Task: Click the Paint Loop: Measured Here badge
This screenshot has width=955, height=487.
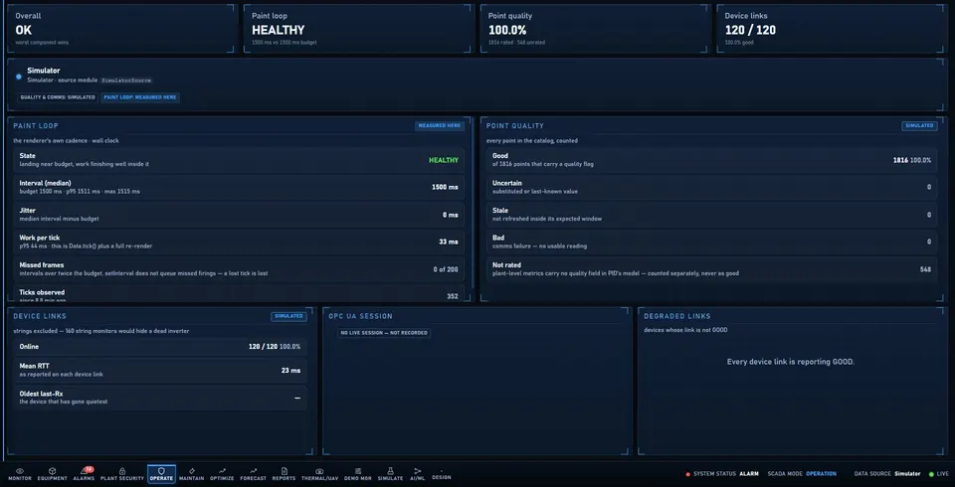Action: (x=140, y=97)
